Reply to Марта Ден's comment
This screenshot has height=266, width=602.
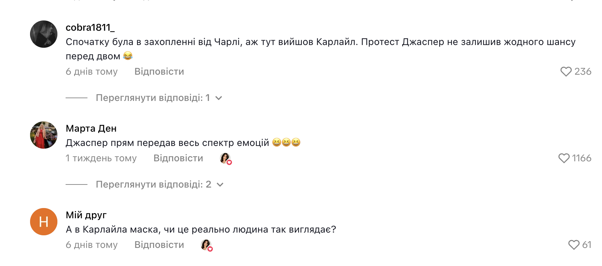(178, 158)
